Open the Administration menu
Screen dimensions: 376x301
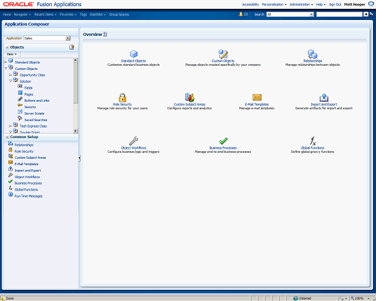[301, 4]
